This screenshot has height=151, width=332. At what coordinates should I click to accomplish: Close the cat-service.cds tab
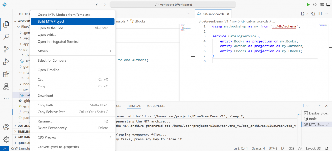pyautogui.click(x=228, y=14)
